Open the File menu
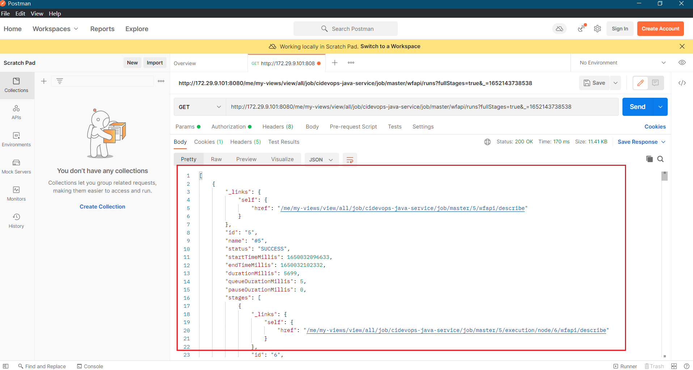Screen dimensions: 693x370 (x=5, y=13)
